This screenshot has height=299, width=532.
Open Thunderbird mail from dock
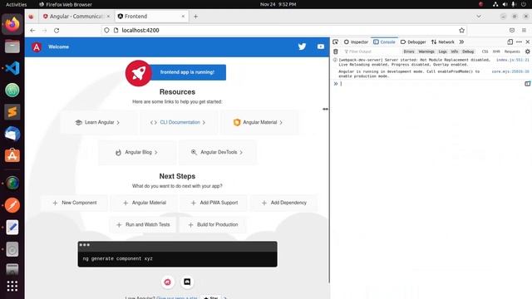coord(12,134)
